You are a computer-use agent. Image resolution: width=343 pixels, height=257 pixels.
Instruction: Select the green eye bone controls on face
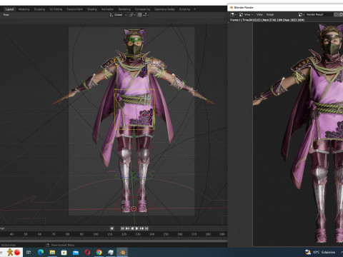point(135,40)
